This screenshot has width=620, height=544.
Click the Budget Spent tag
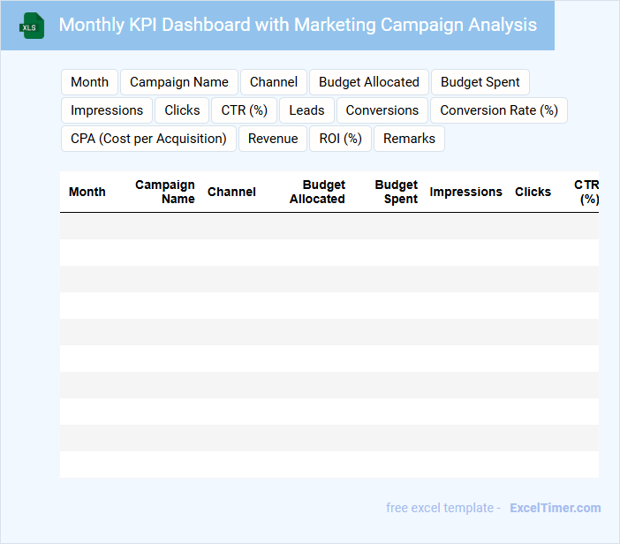pos(480,82)
